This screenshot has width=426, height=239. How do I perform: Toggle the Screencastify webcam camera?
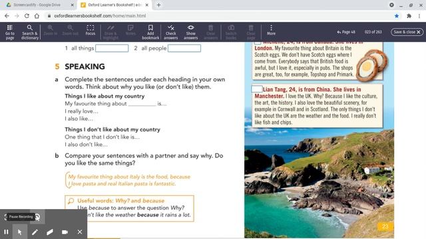click(65, 232)
